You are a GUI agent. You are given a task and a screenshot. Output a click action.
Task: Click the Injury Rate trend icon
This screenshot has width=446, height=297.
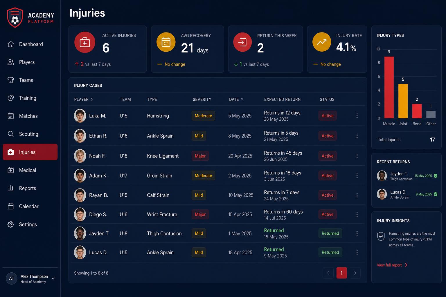pyautogui.click(x=322, y=42)
